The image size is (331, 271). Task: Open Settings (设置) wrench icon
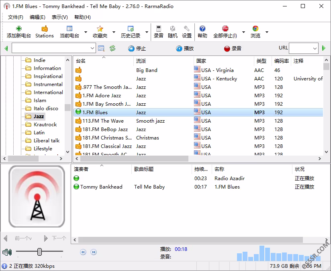(x=187, y=29)
